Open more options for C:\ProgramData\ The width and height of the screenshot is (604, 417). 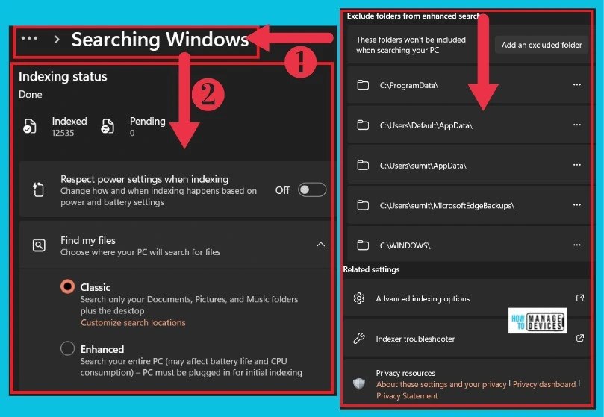[x=576, y=85]
